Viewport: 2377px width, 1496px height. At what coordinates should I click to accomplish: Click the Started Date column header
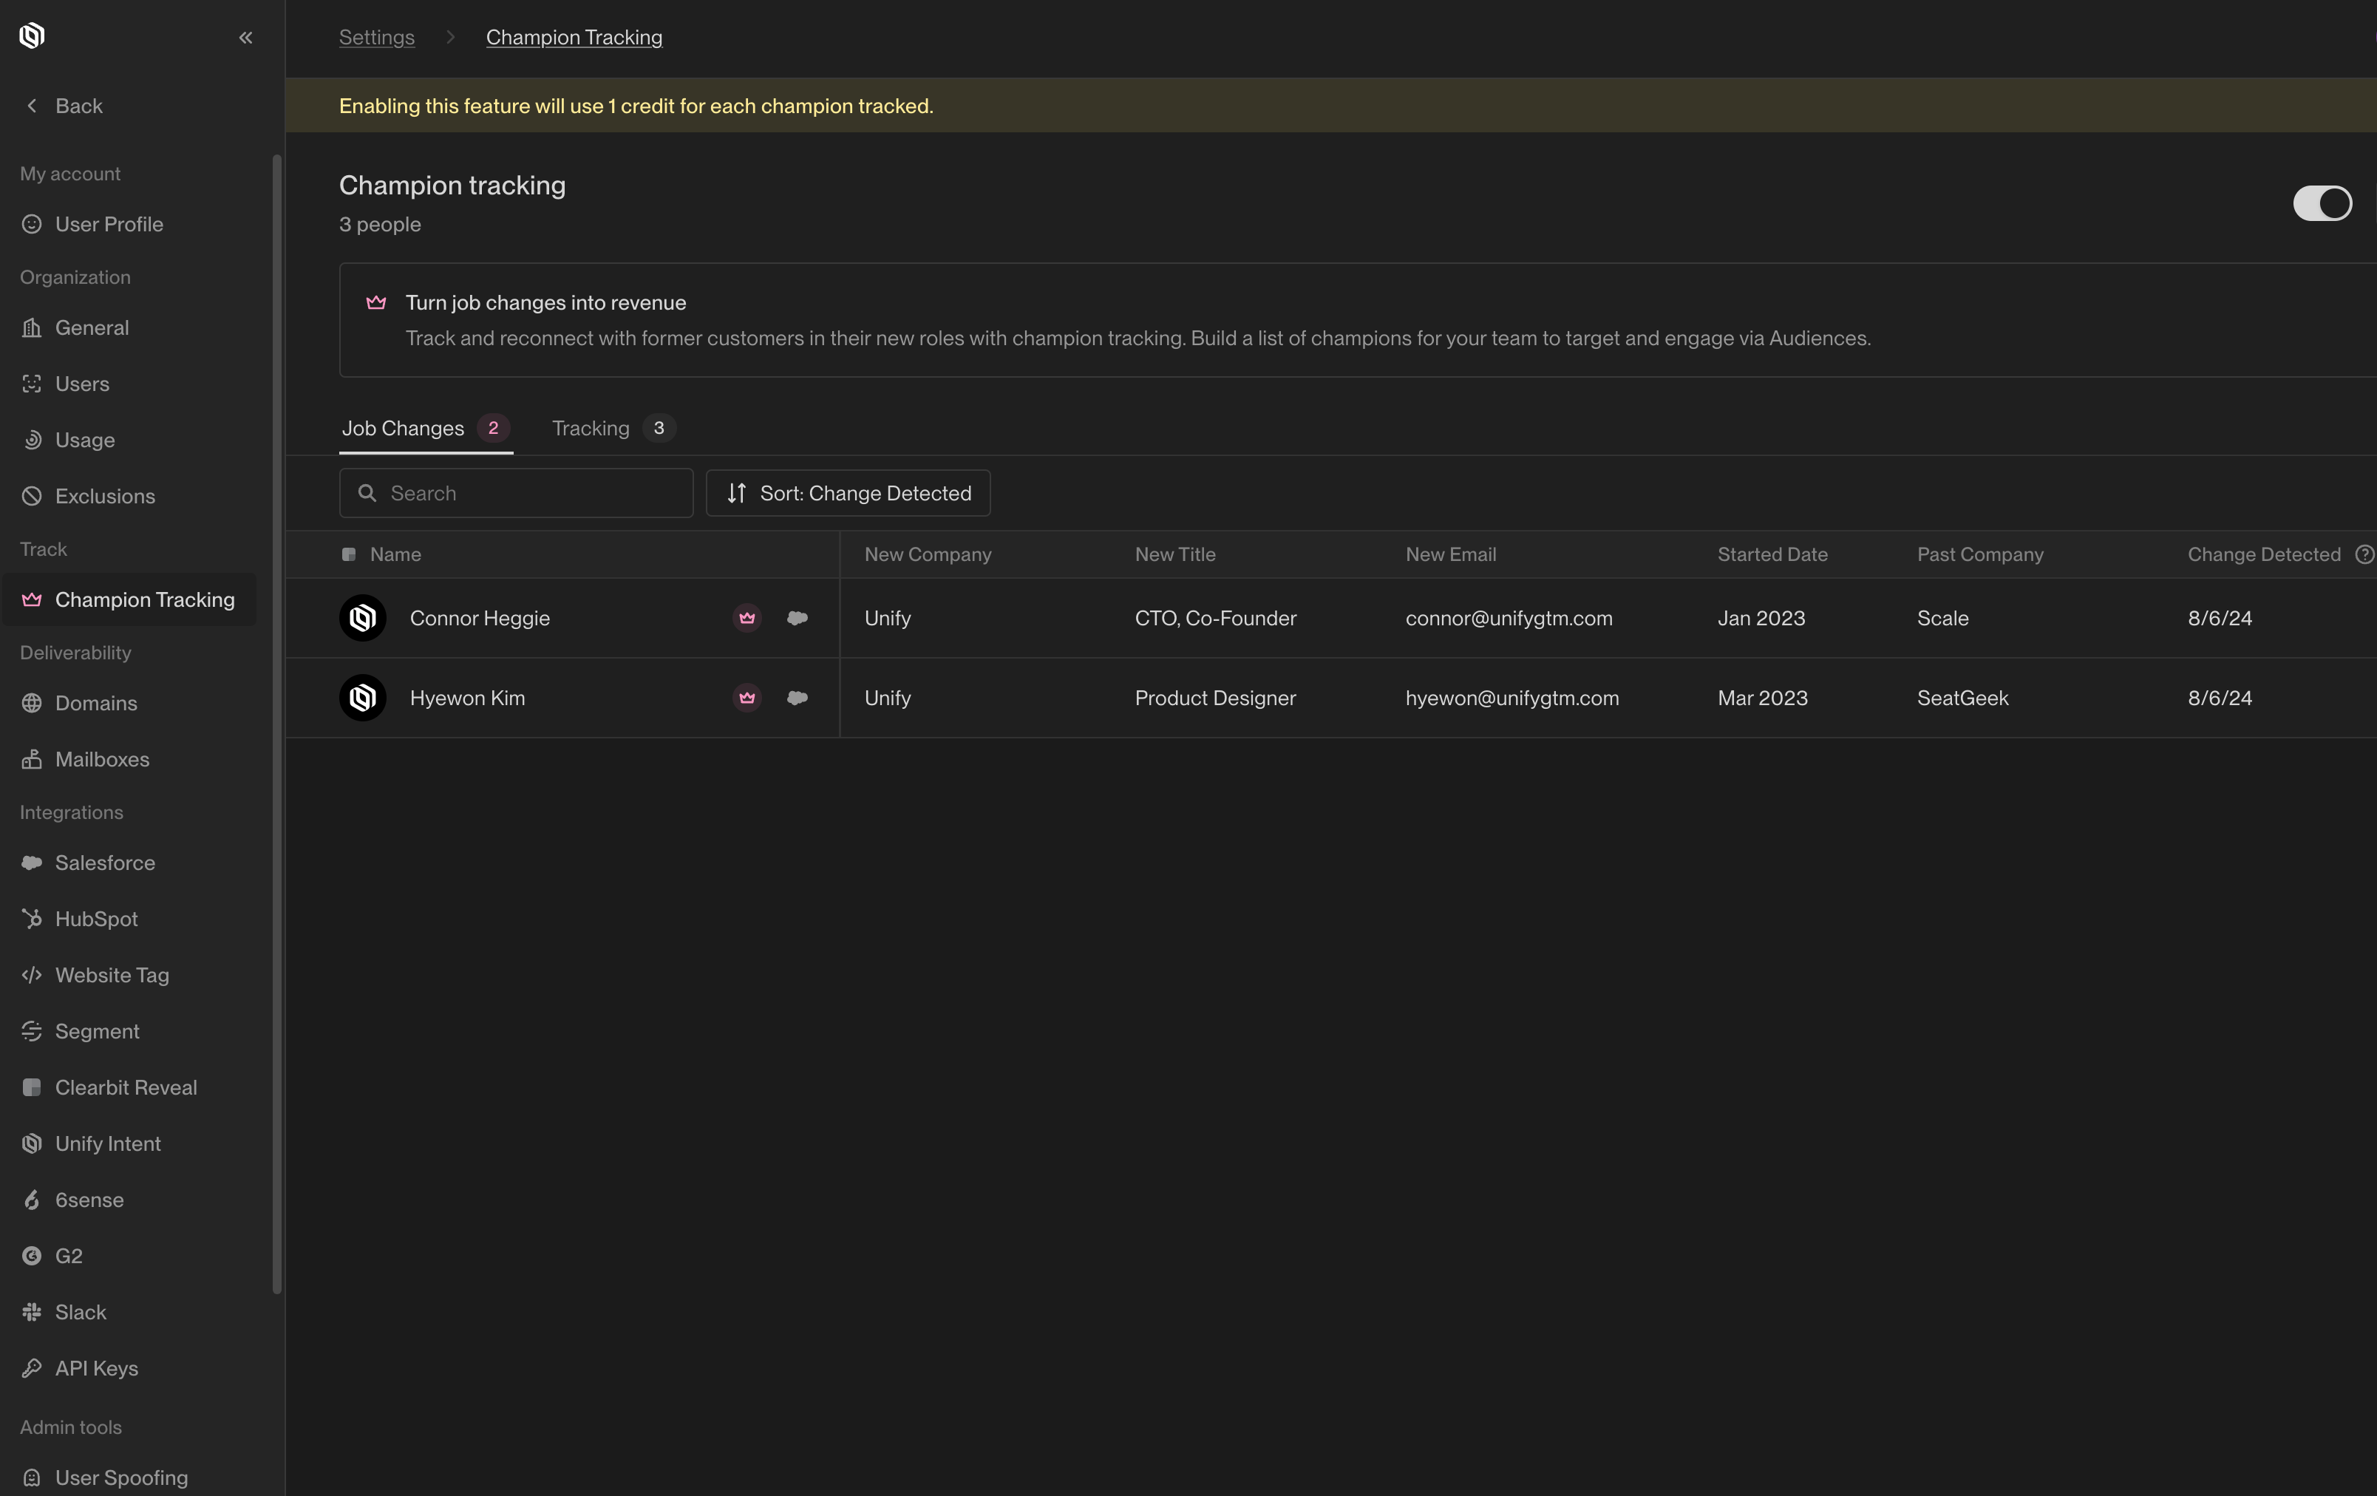tap(1772, 555)
